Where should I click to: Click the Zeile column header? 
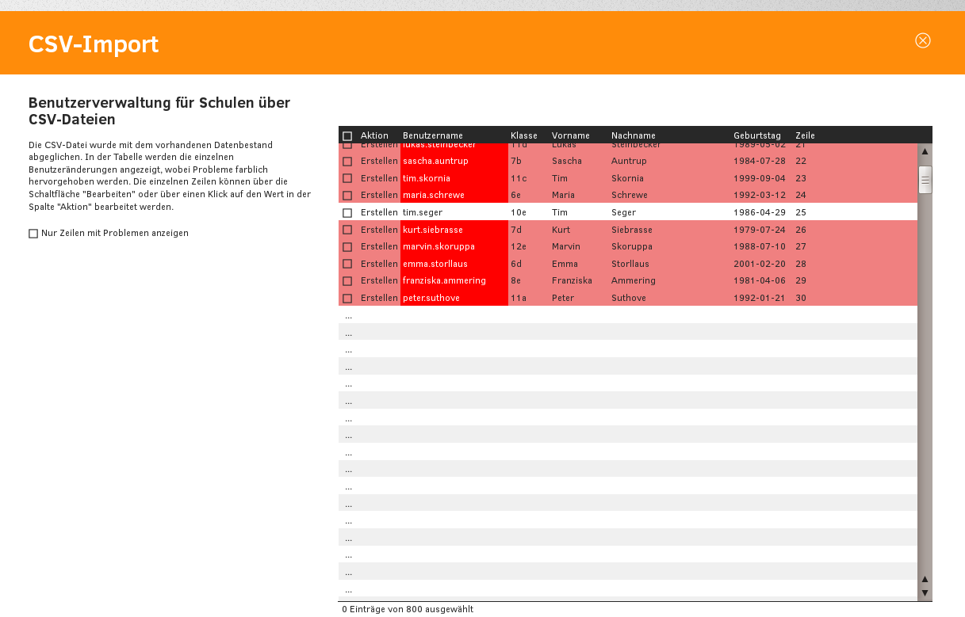805,135
